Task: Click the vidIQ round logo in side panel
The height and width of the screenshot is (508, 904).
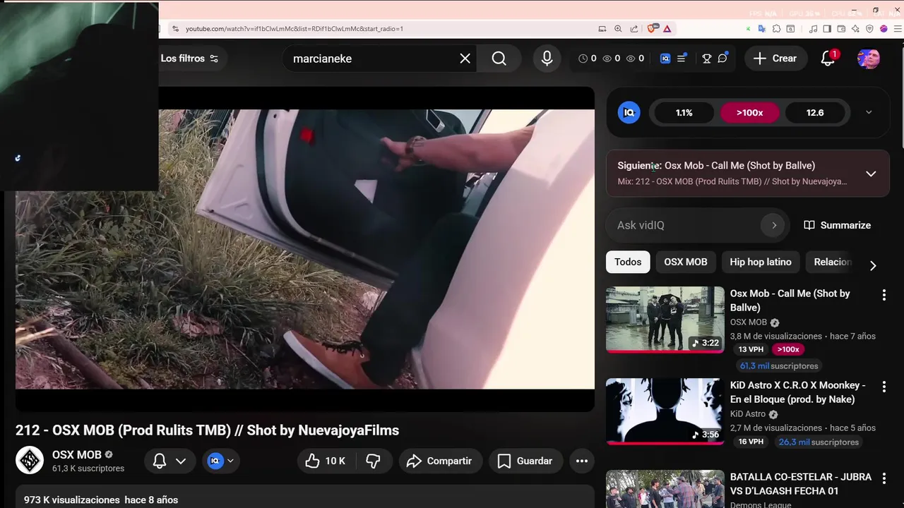Action: tap(629, 112)
